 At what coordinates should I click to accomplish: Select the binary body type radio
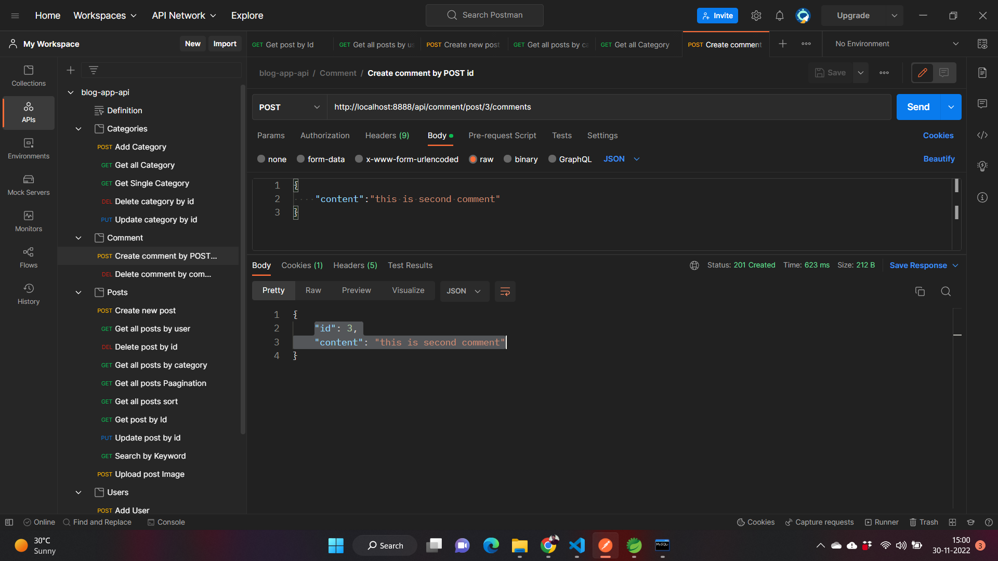(508, 159)
